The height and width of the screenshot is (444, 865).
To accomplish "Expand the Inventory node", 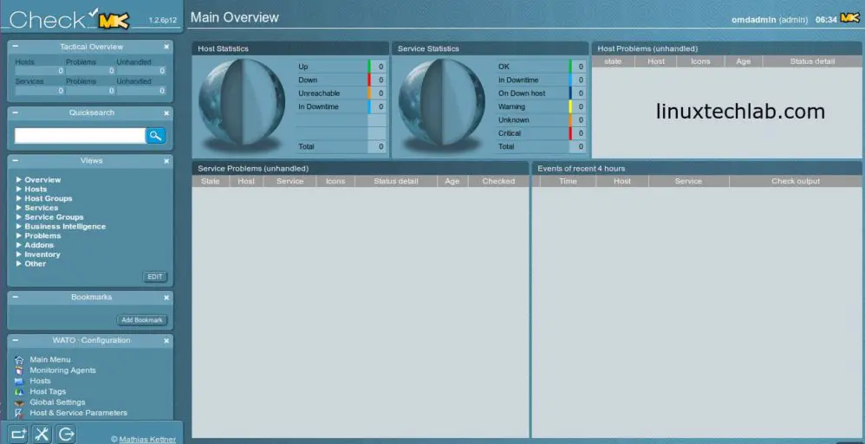I will (x=19, y=254).
